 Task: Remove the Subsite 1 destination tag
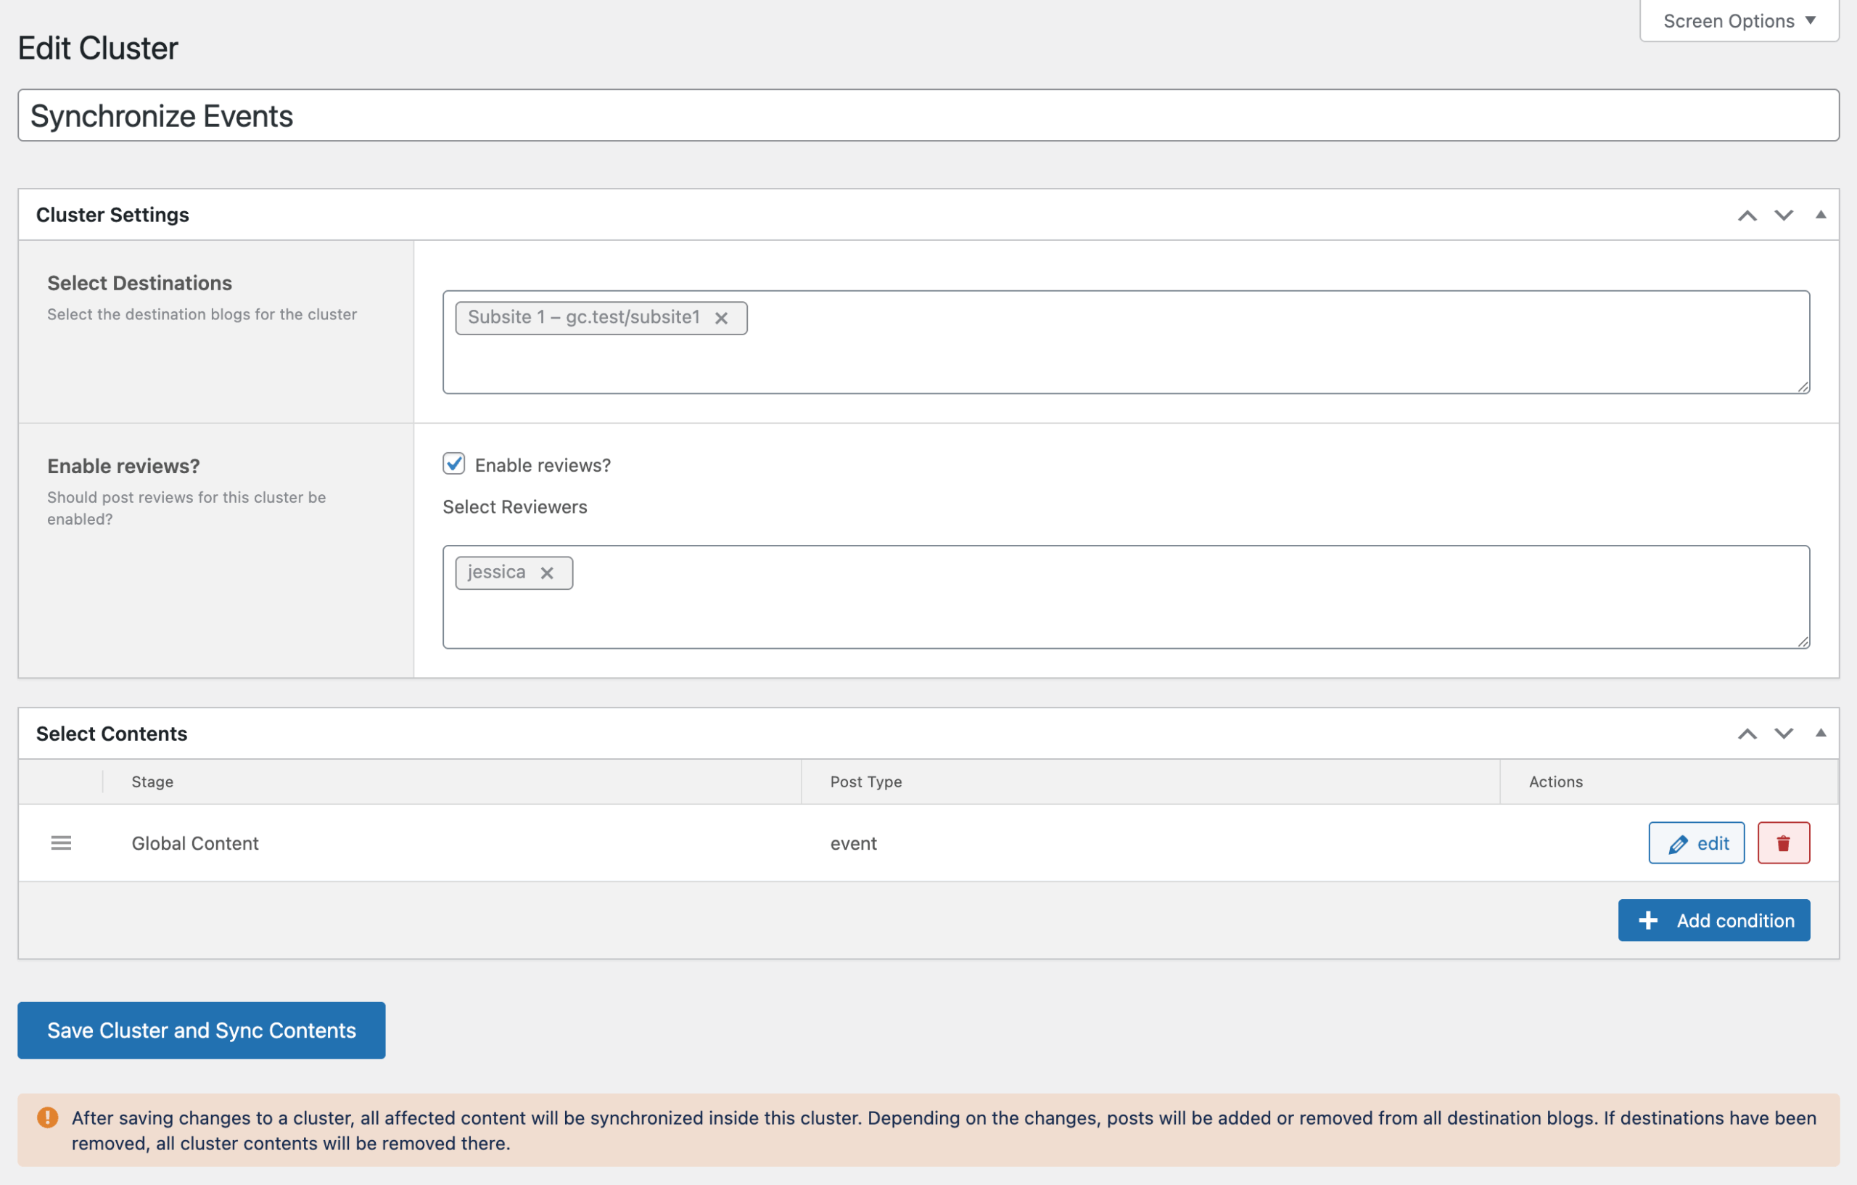coord(721,318)
